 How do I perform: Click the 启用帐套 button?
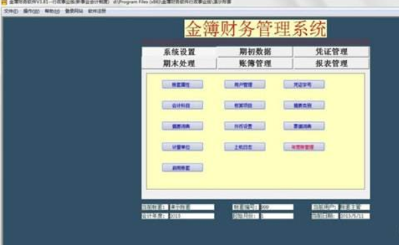tap(182, 167)
